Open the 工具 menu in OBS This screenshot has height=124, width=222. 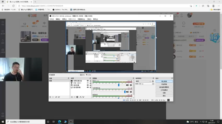(89, 19)
